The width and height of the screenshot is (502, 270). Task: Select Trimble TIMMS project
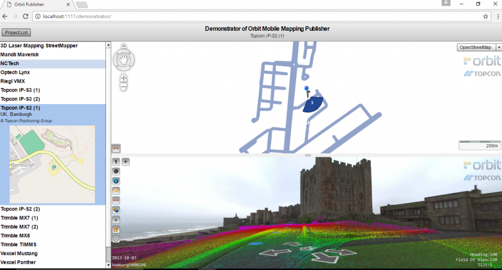(x=18, y=244)
